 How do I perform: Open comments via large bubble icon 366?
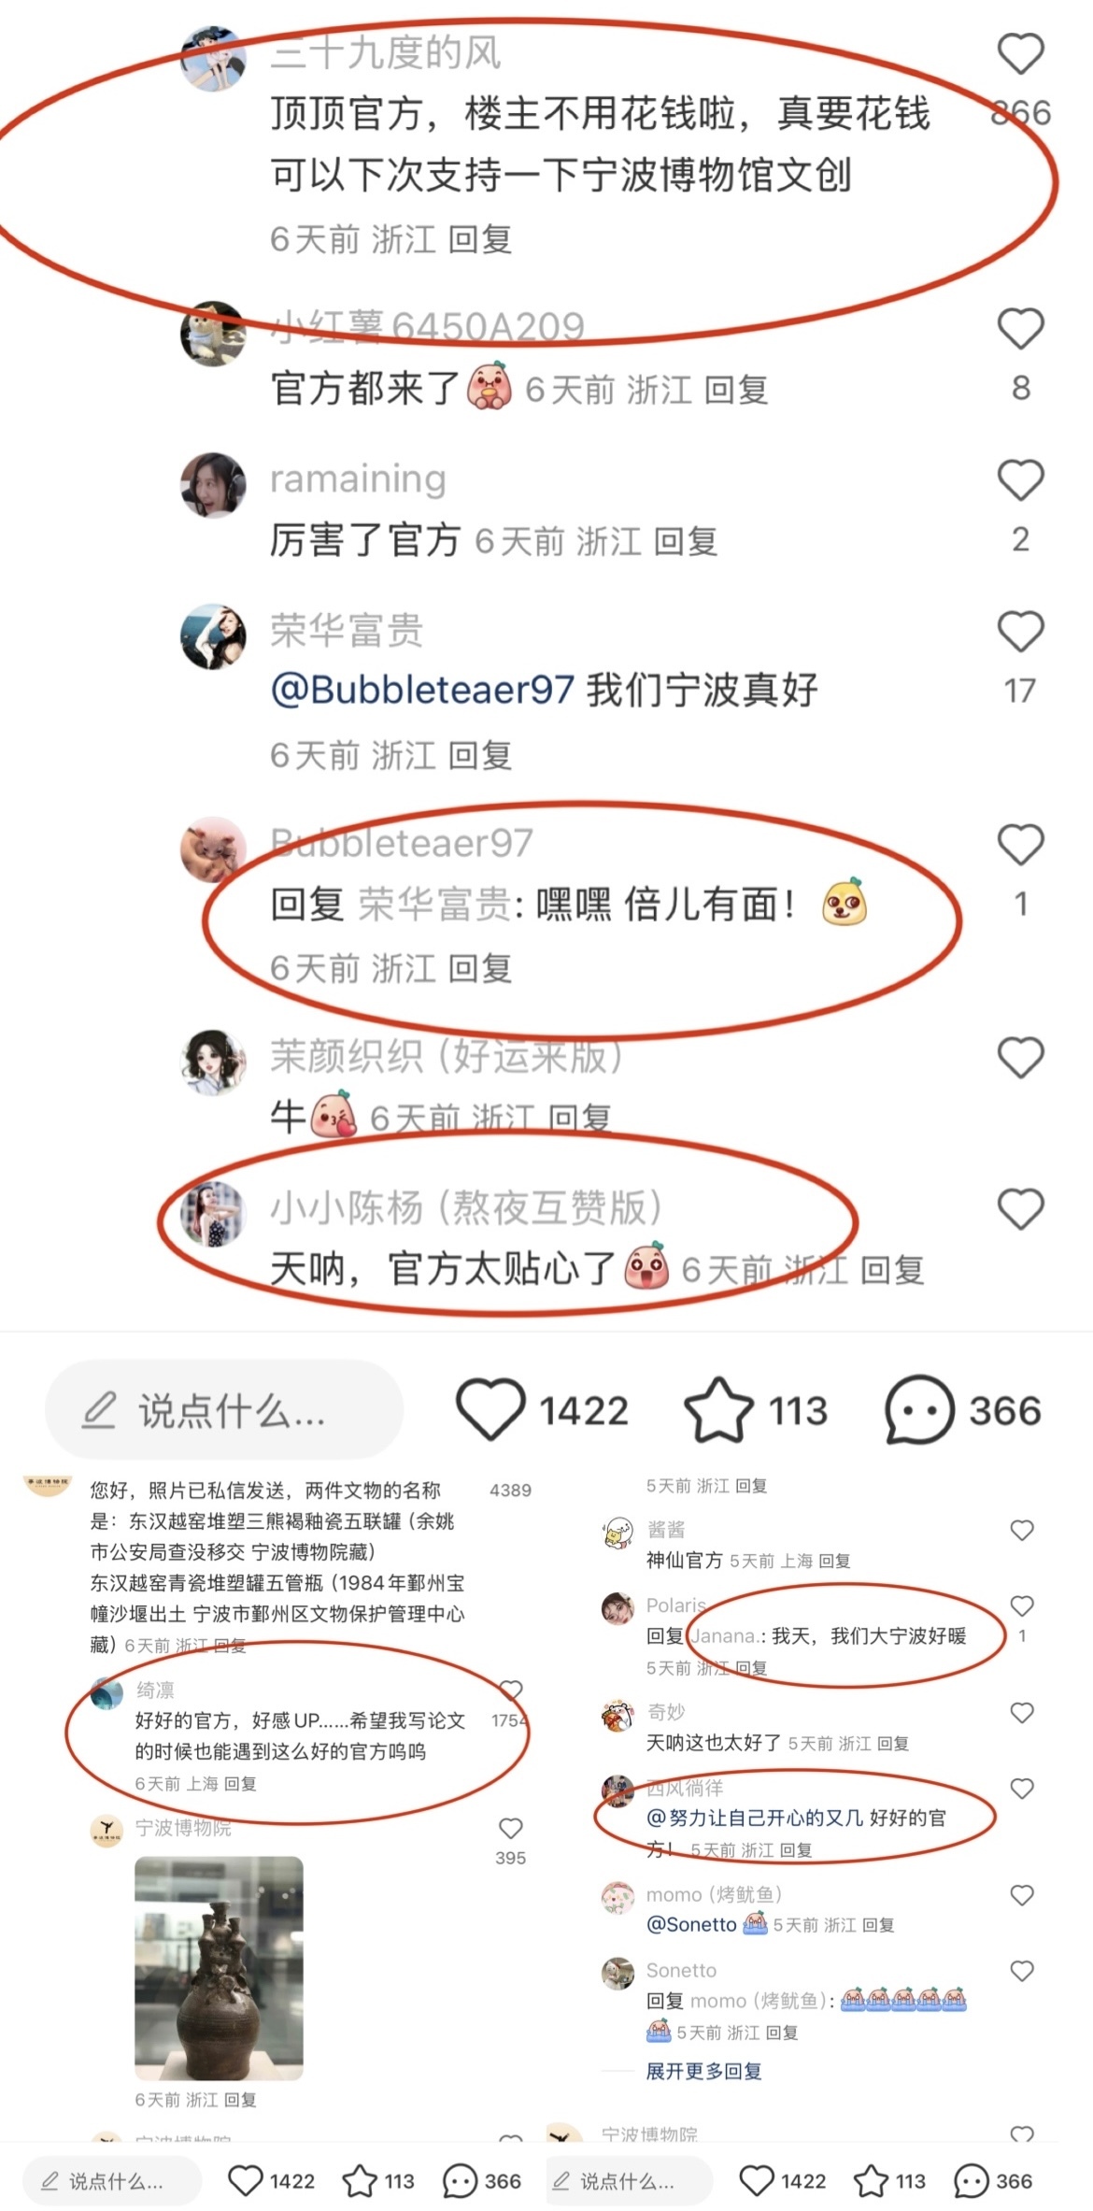point(919,1409)
